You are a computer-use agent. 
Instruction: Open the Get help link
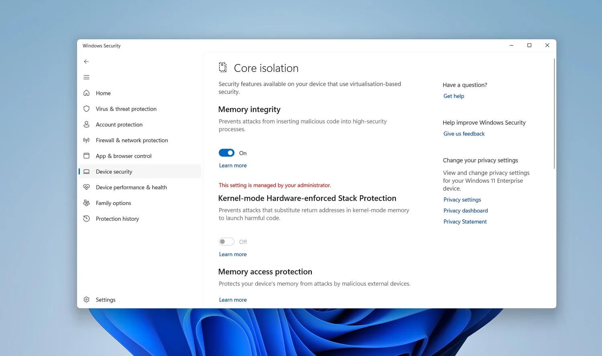coord(454,96)
